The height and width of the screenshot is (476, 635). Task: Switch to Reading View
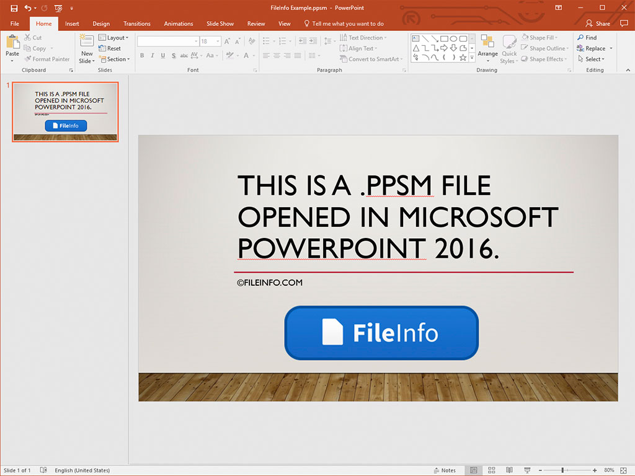[510, 470]
